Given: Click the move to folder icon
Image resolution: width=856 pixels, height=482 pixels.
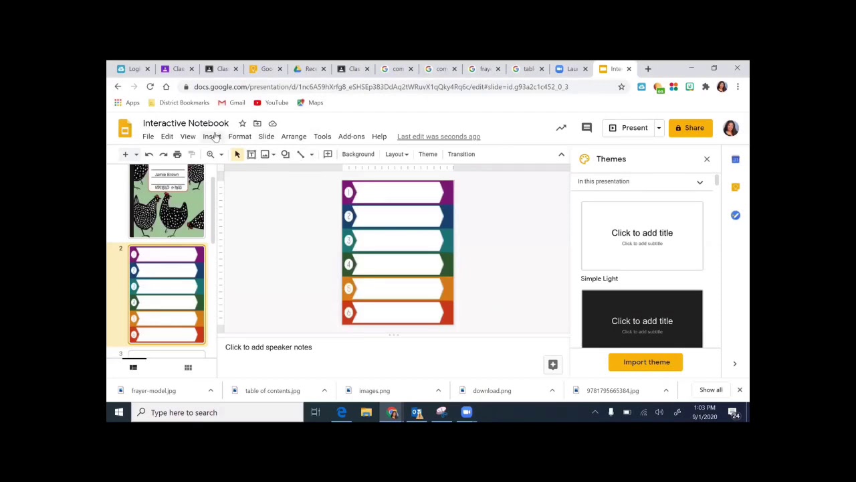Looking at the screenshot, I should 257,123.
